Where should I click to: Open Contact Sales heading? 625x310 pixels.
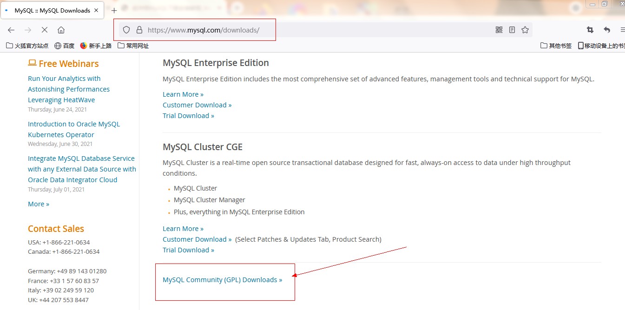[x=56, y=229]
